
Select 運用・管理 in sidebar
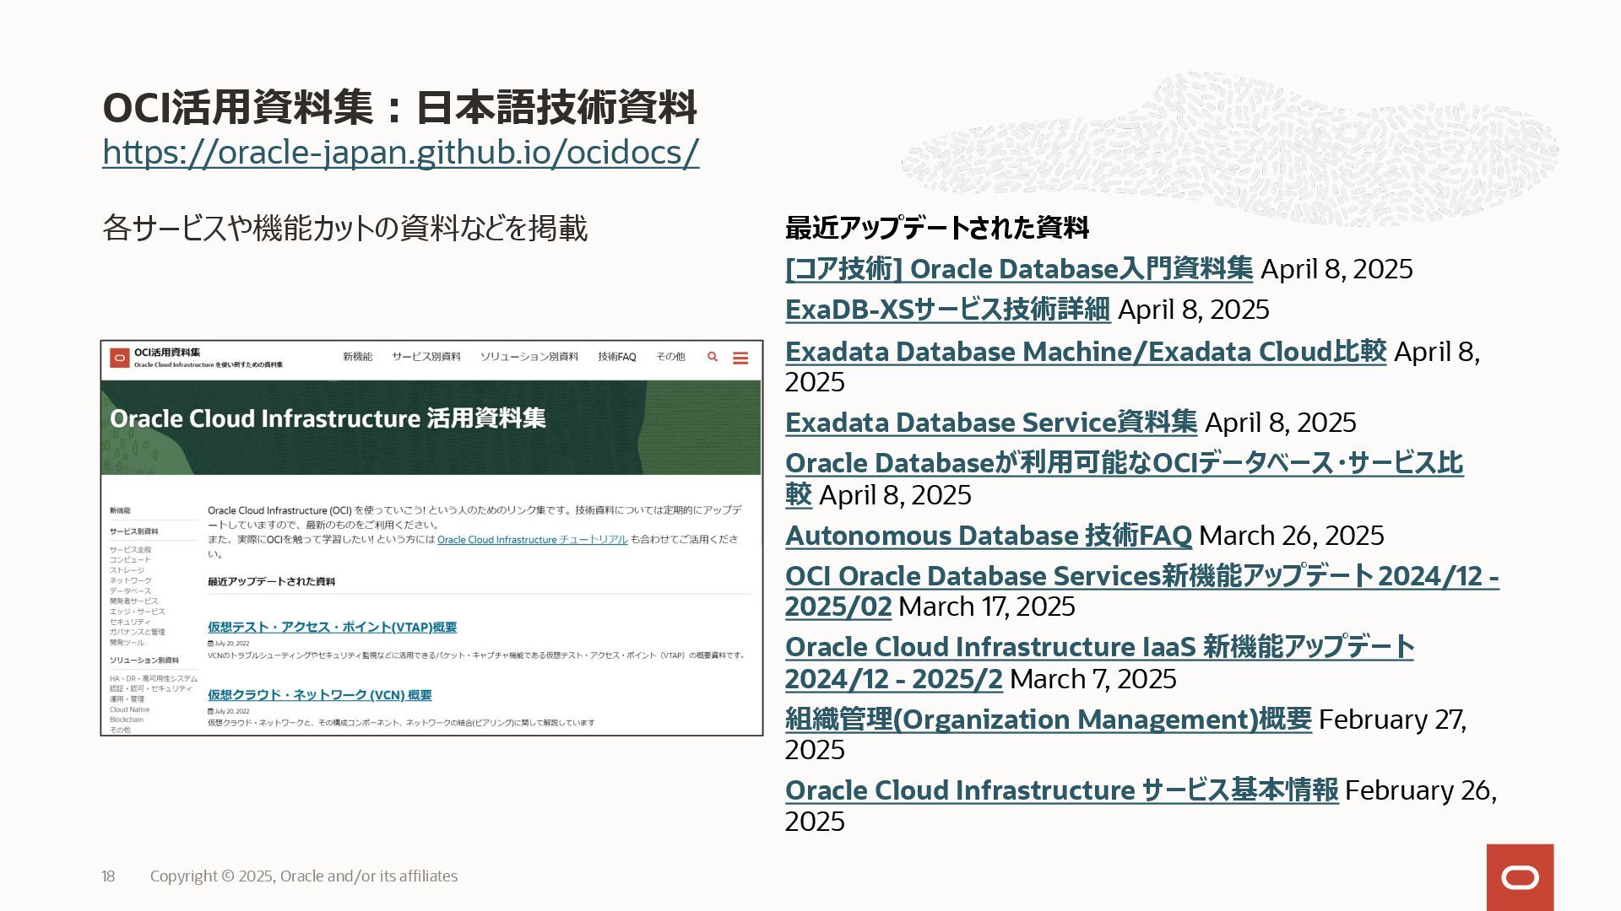(x=127, y=698)
